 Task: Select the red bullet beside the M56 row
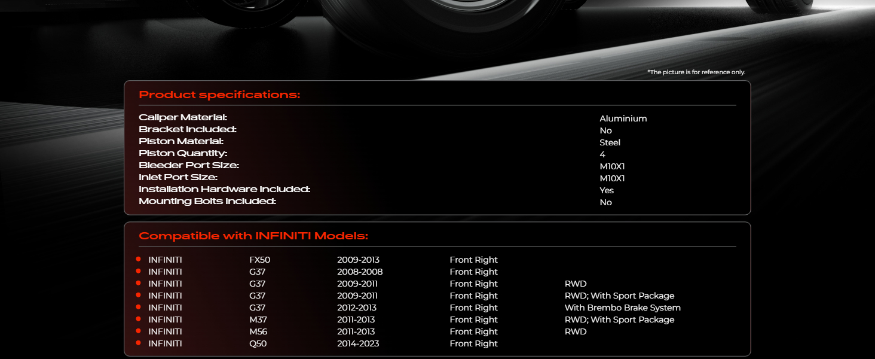click(x=138, y=331)
